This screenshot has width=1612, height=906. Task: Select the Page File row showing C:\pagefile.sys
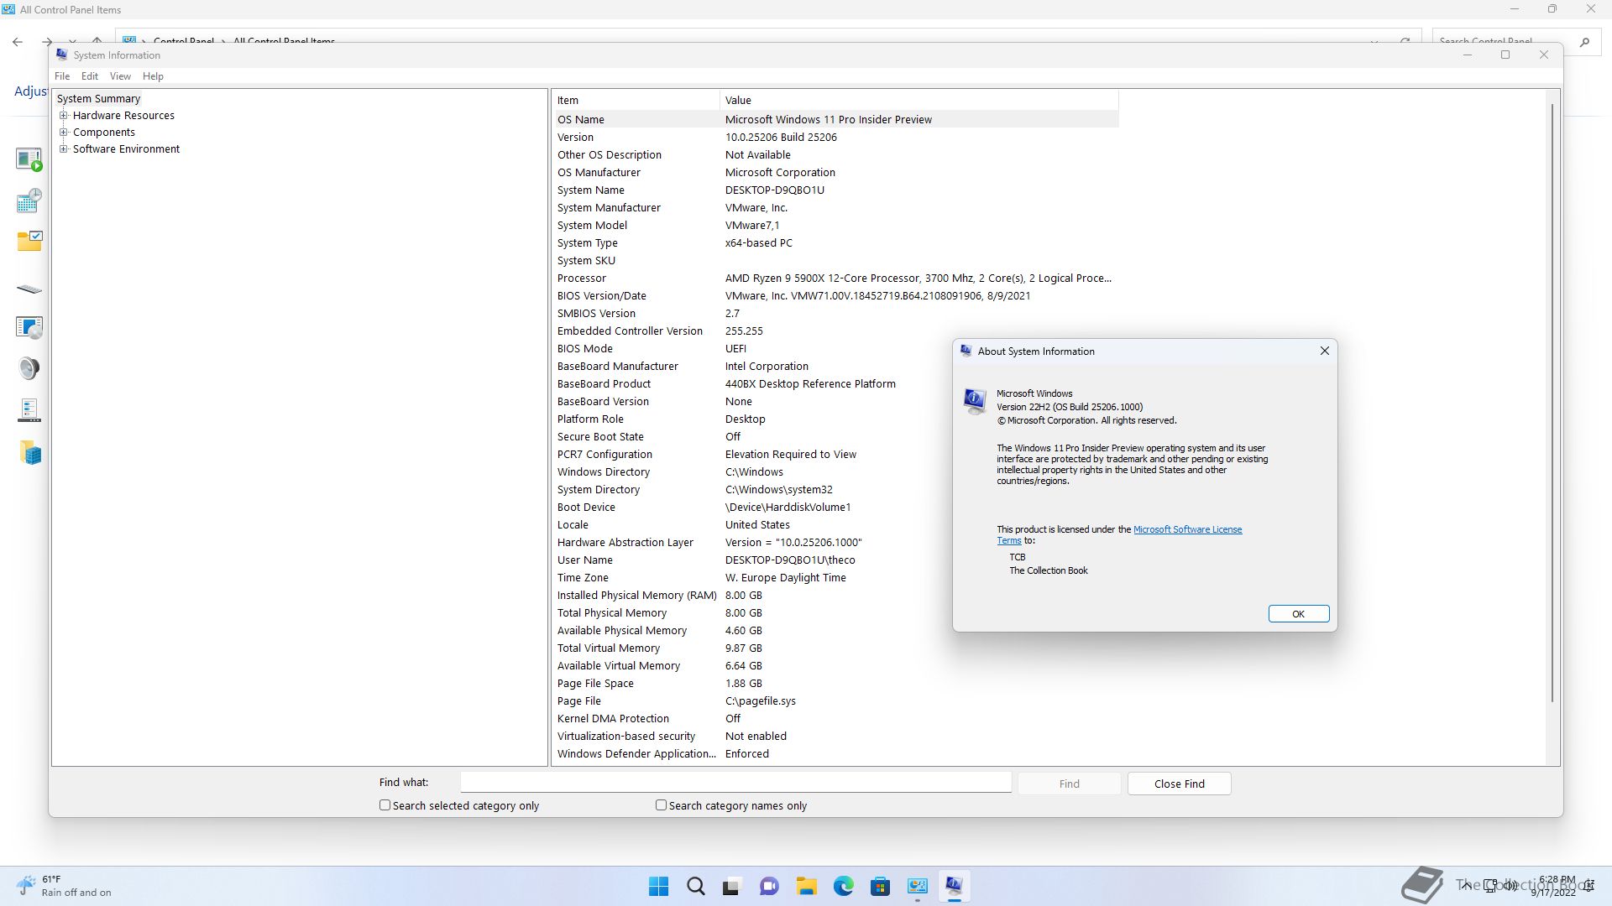coord(835,701)
